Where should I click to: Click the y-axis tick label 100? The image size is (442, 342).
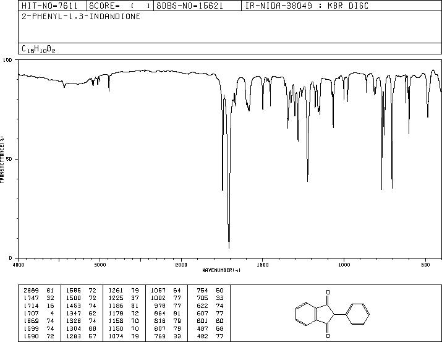(7, 60)
